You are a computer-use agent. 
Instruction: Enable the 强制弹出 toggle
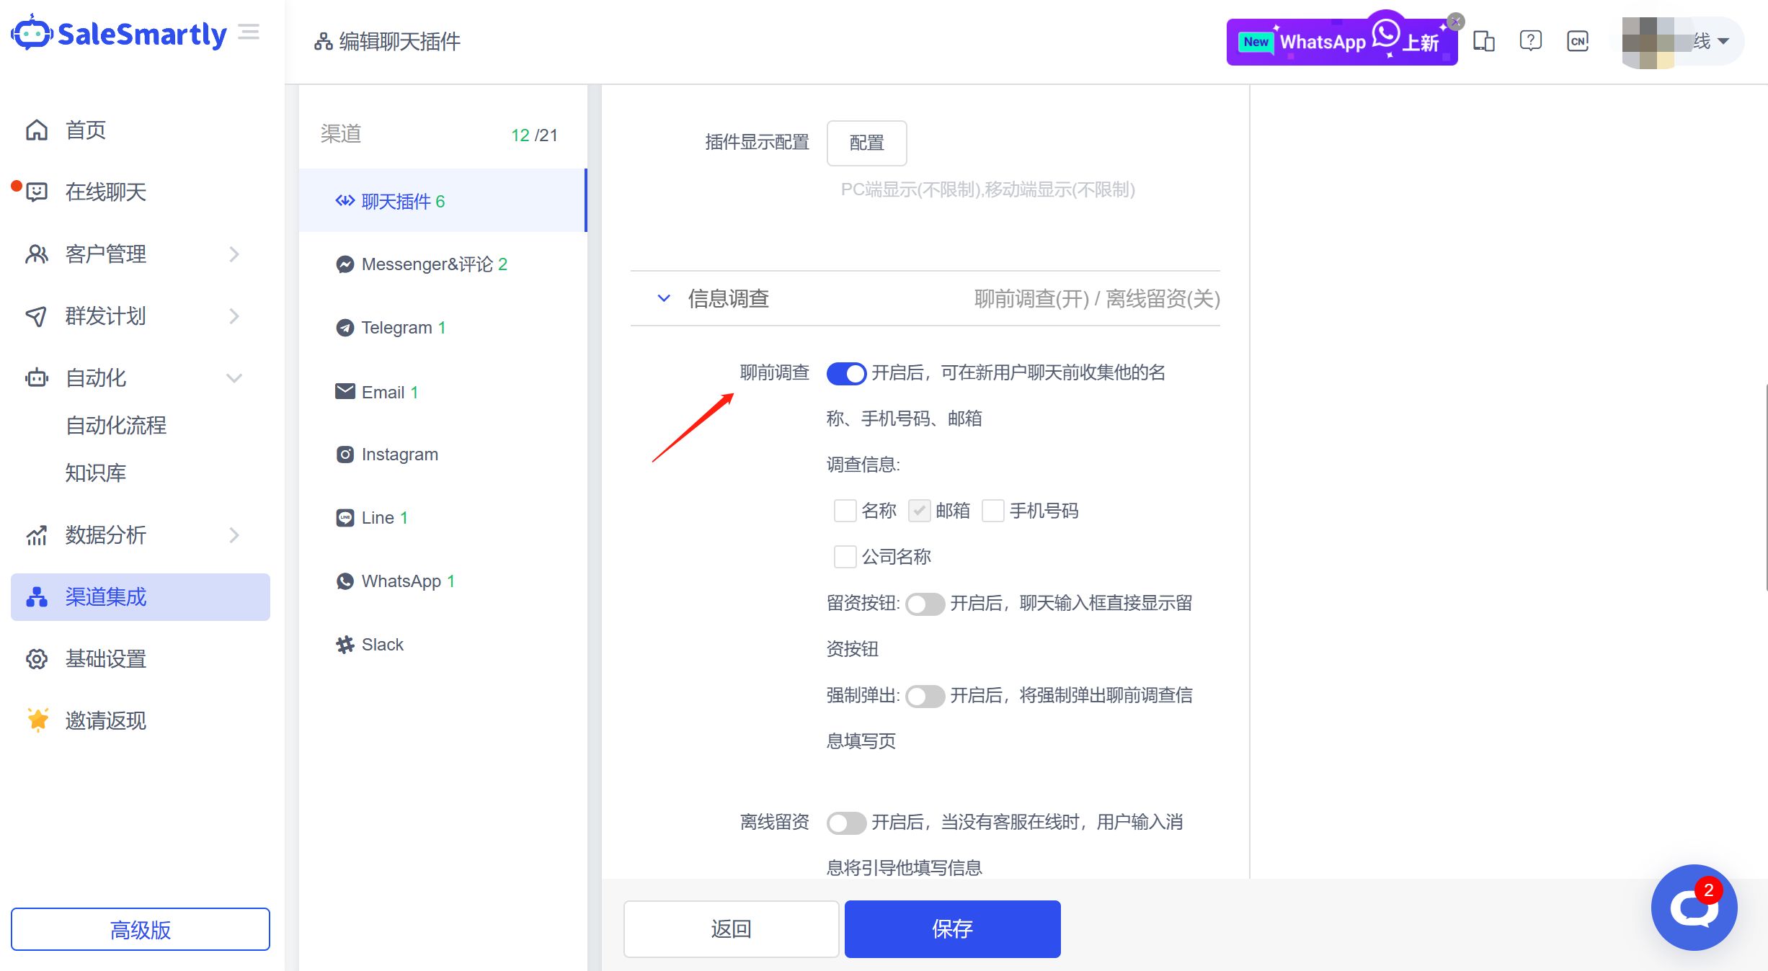pyautogui.click(x=925, y=696)
